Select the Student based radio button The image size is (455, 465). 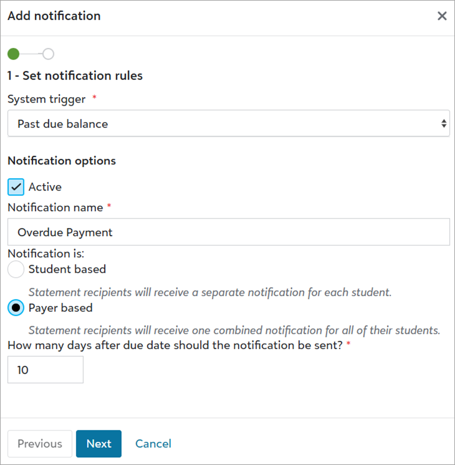pos(16,269)
